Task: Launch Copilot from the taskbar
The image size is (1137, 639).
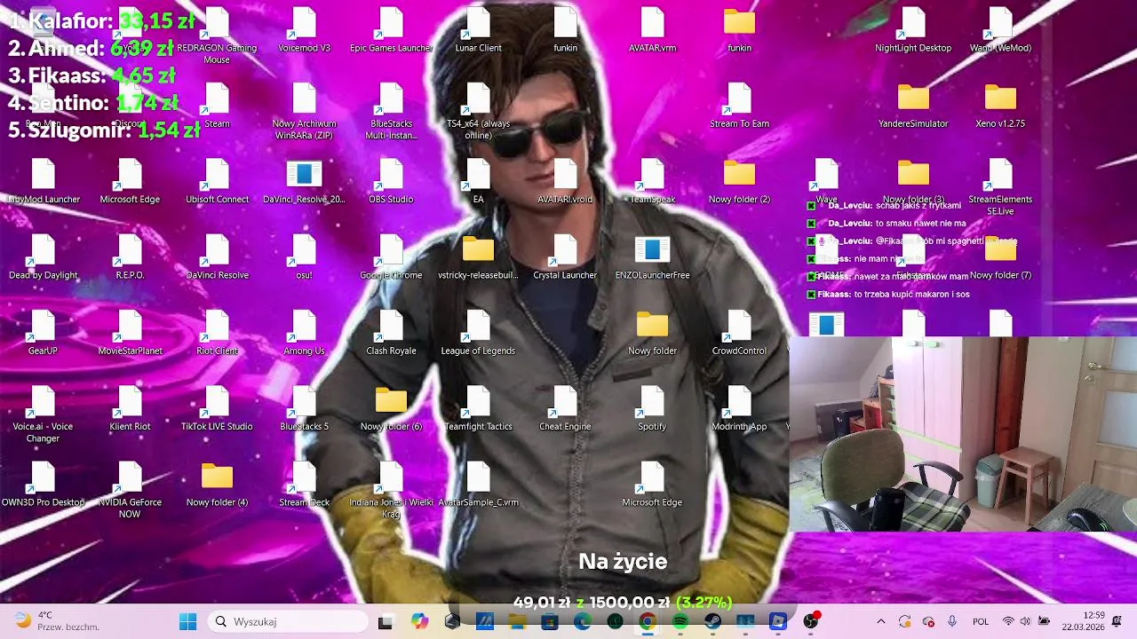Action: click(x=419, y=622)
